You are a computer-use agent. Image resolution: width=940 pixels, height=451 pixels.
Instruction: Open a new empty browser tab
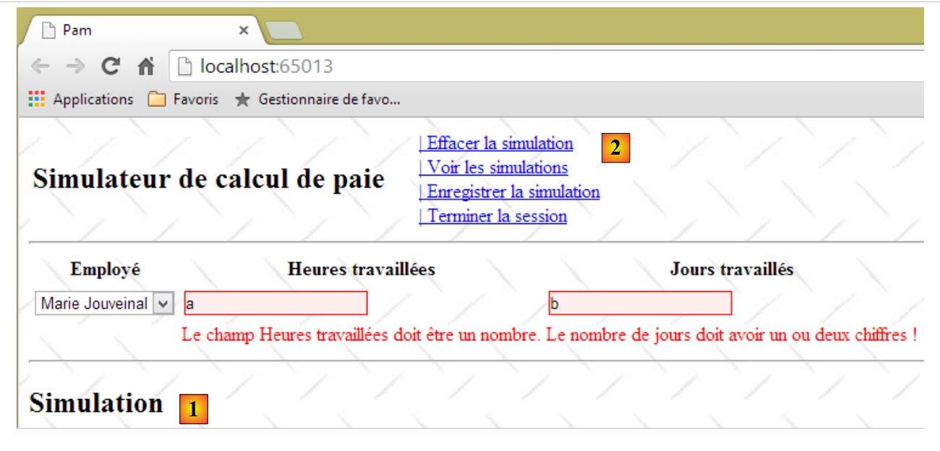(x=284, y=30)
